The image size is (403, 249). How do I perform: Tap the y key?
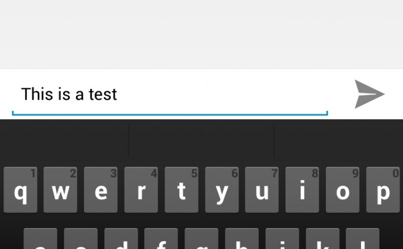(x=222, y=190)
